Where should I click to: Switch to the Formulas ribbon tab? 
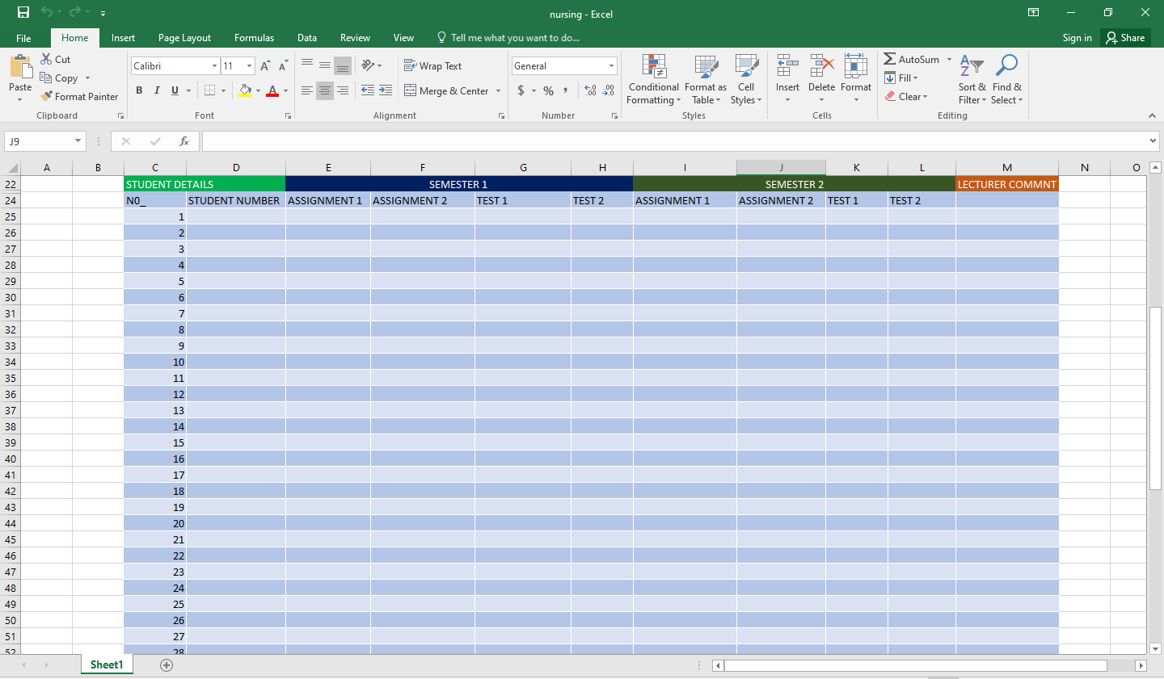tap(254, 37)
